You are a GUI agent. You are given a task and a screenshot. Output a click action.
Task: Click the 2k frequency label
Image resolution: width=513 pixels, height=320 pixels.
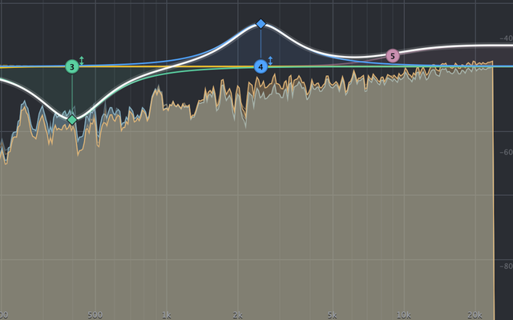point(238,315)
